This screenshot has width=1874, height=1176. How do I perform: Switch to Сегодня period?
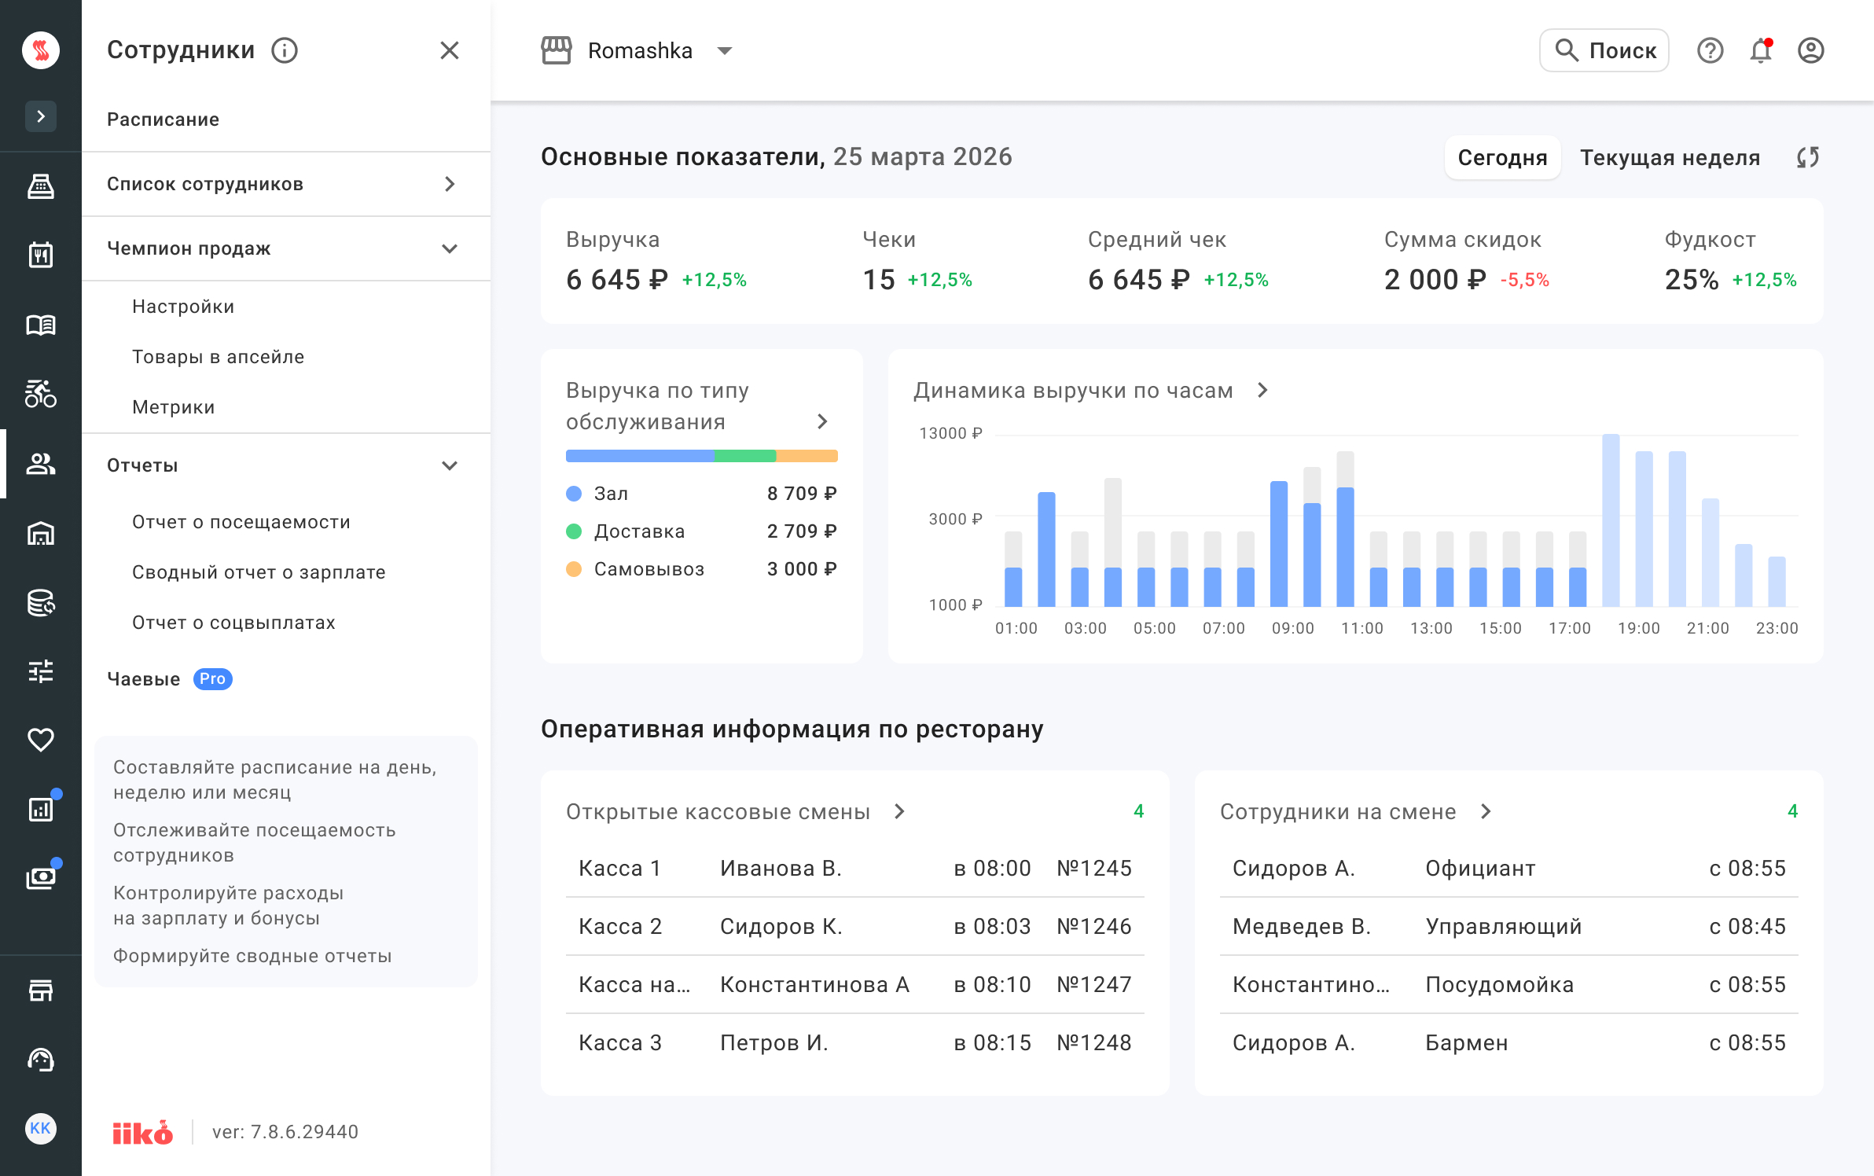(1502, 157)
